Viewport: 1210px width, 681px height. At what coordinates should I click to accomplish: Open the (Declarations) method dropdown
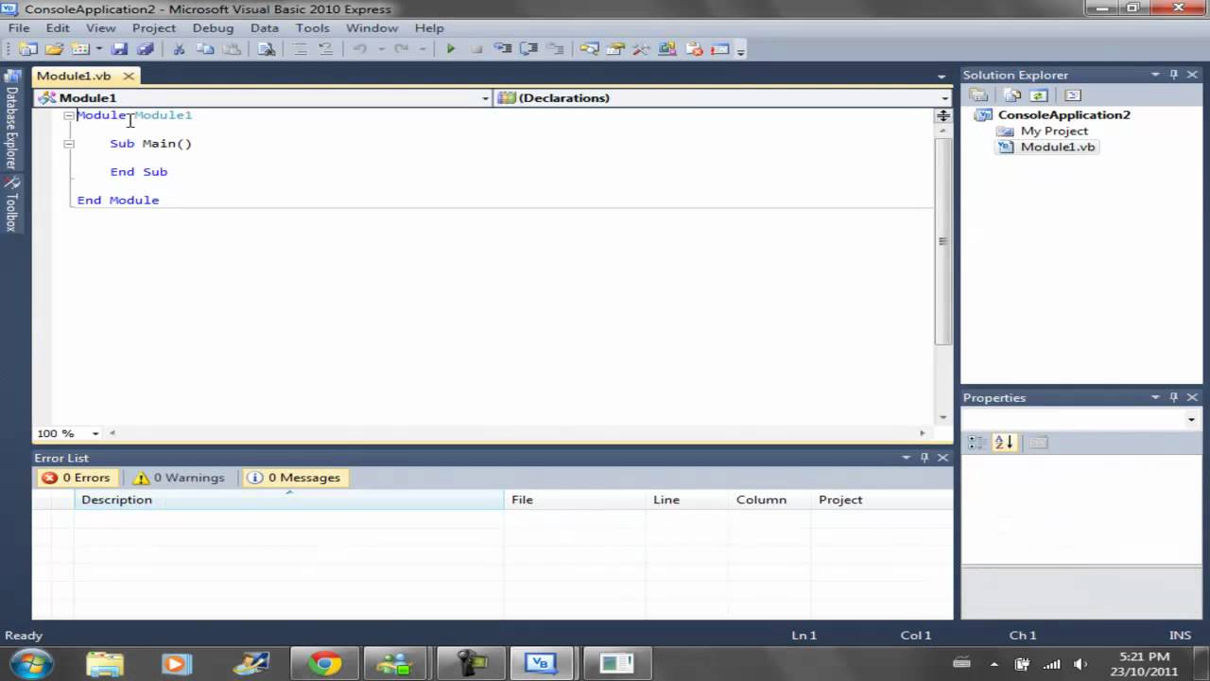[944, 98]
